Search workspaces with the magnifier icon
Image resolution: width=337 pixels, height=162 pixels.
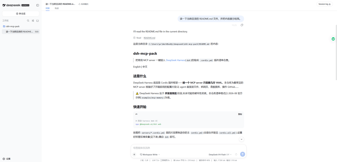pyautogui.click(x=28, y=21)
